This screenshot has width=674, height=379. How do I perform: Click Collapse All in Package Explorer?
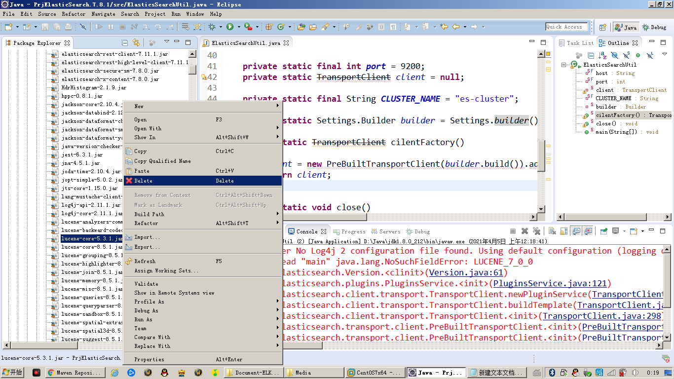[x=125, y=42]
